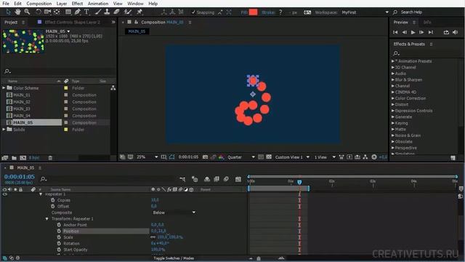Select the Hand tool

(x=17, y=12)
